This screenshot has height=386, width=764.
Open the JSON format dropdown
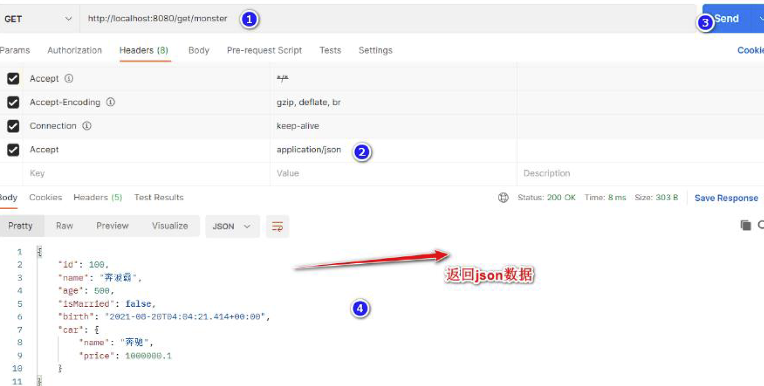click(232, 226)
